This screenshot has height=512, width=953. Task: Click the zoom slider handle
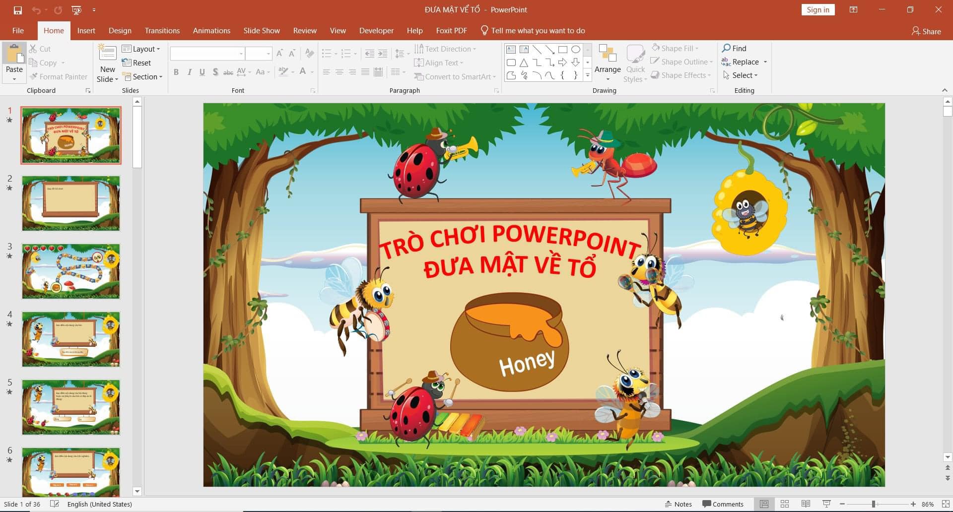click(874, 504)
